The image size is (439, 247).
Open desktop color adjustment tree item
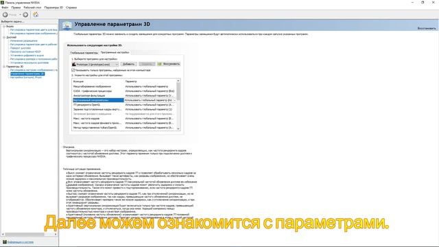pyautogui.click(x=34, y=45)
